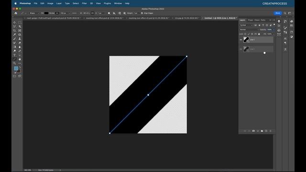Toggle pixel layer filter

click(x=255, y=25)
